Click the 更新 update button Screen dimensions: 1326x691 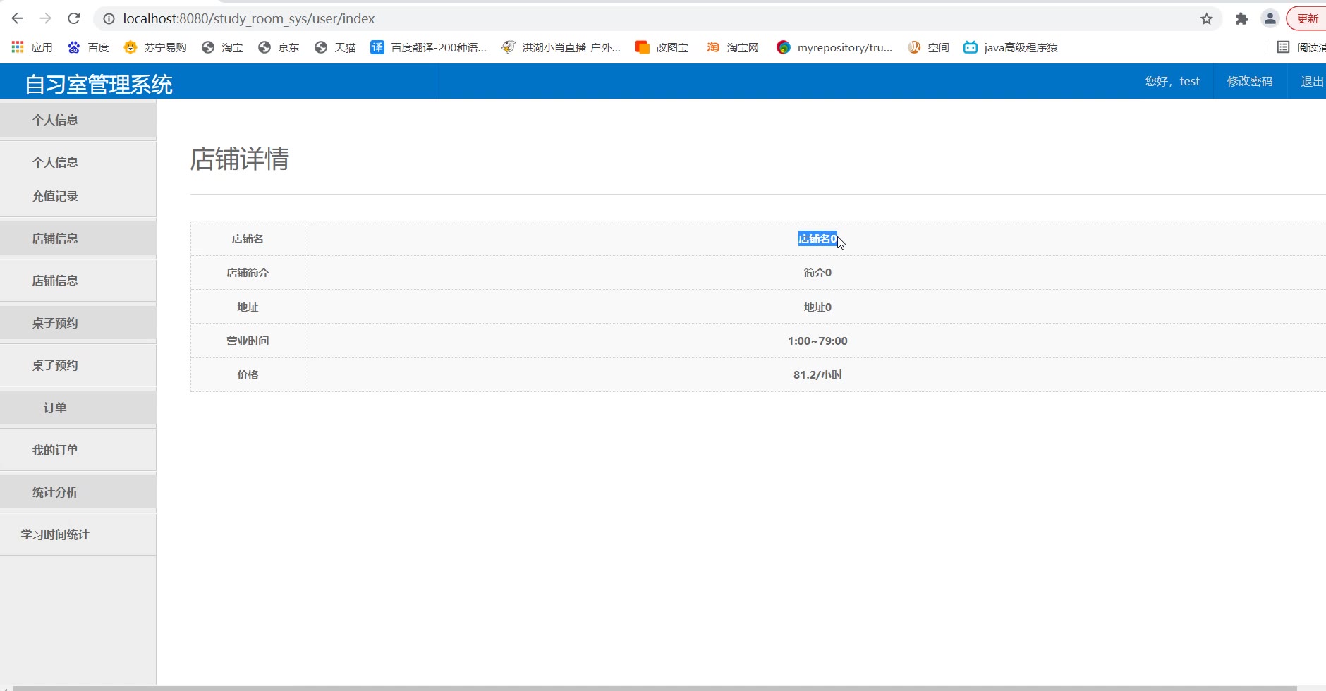click(1307, 19)
